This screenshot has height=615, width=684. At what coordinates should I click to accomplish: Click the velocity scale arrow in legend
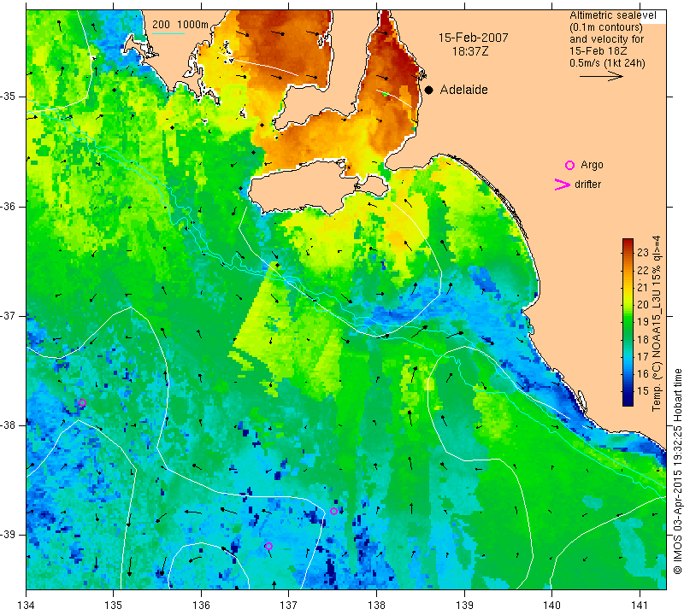[x=601, y=76]
